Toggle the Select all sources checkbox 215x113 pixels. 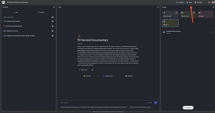tap(53, 17)
